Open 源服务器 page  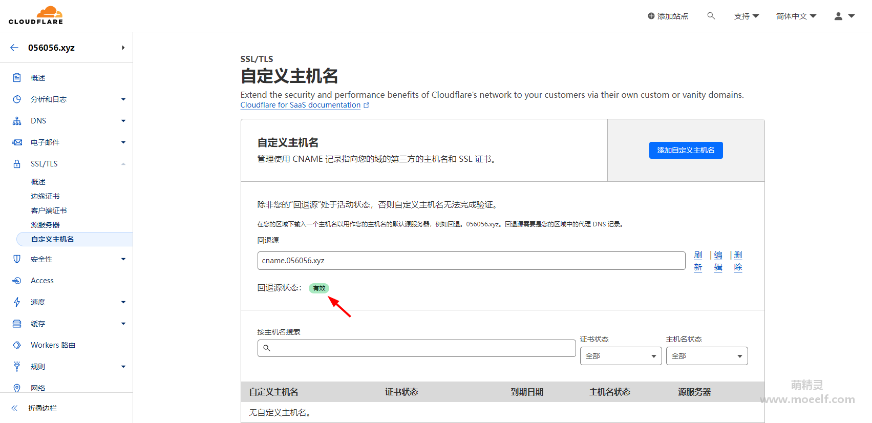coord(45,225)
